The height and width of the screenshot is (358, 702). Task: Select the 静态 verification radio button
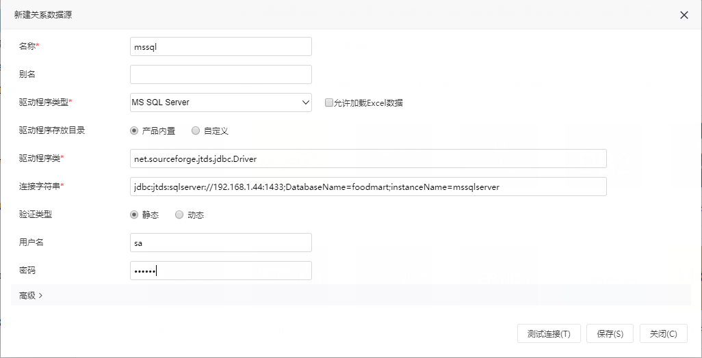[x=133, y=215]
